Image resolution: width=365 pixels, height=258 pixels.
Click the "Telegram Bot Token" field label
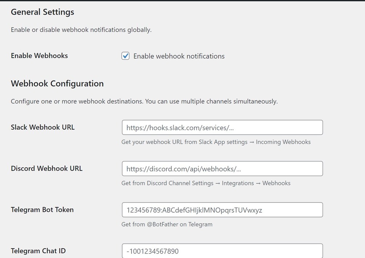click(42, 210)
